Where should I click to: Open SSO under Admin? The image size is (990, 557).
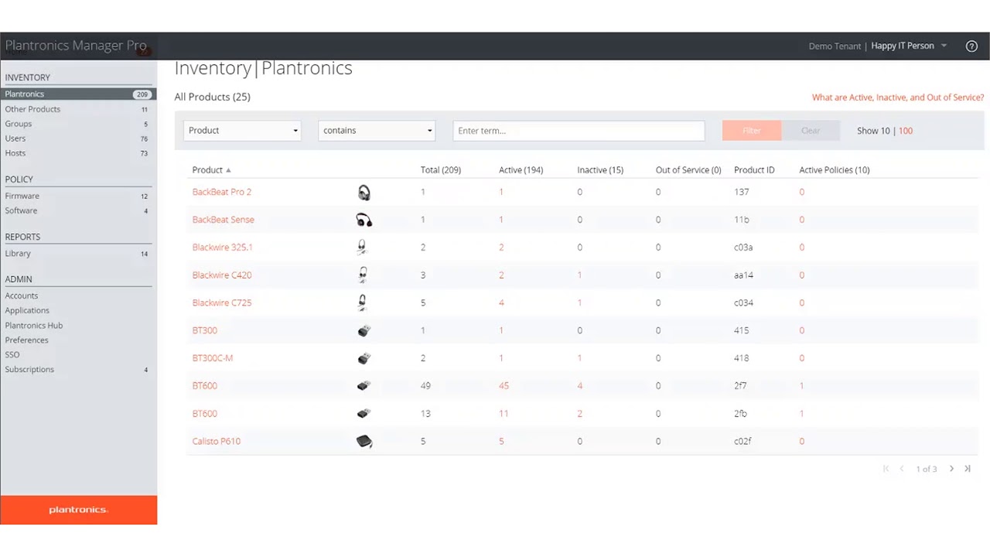click(12, 354)
